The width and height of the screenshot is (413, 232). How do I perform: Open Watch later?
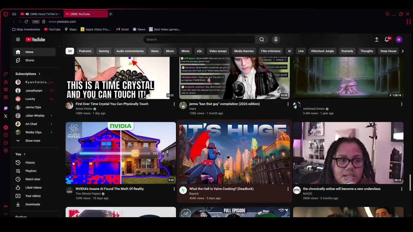pyautogui.click(x=34, y=179)
